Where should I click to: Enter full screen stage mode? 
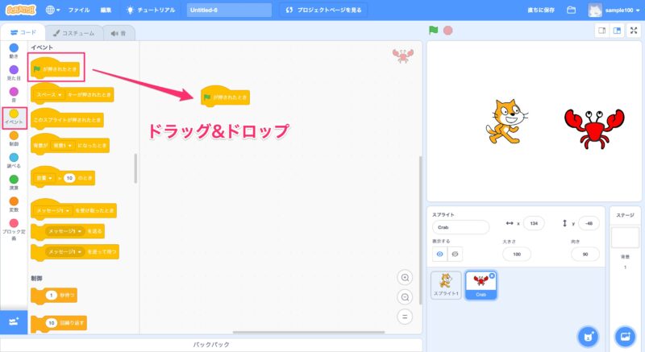tap(635, 31)
